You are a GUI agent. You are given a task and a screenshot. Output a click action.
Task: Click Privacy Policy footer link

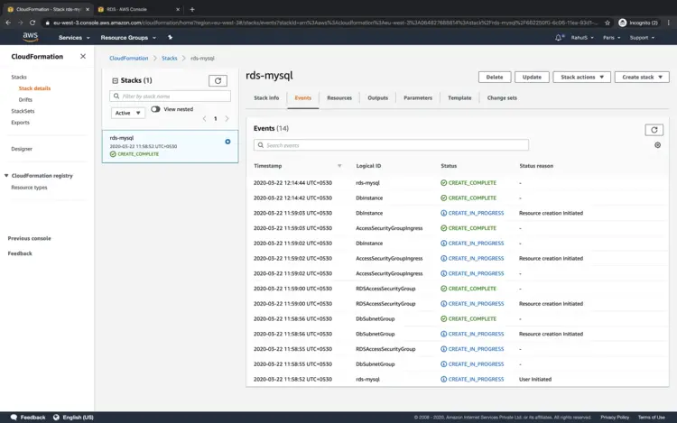click(615, 418)
